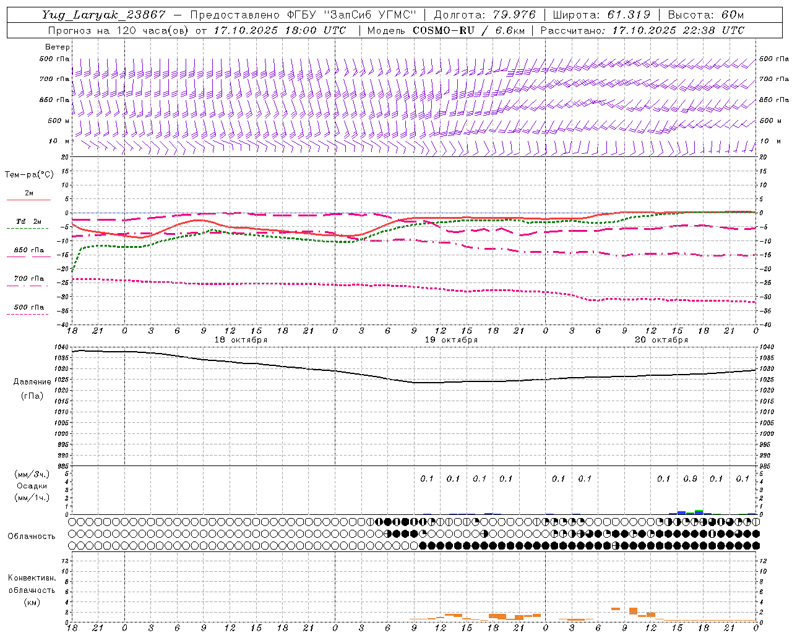Click the (мм/3ч.) precipitation unit label
Screen dimensions: 792x633
(32, 474)
